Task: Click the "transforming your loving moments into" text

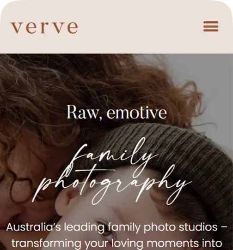Action: coord(116,243)
